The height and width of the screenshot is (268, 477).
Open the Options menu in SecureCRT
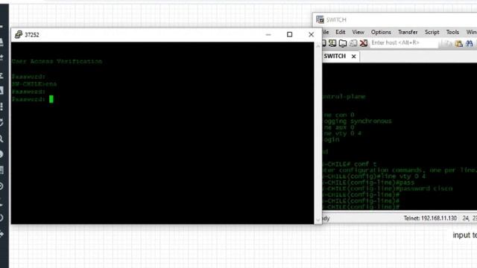pos(381,32)
